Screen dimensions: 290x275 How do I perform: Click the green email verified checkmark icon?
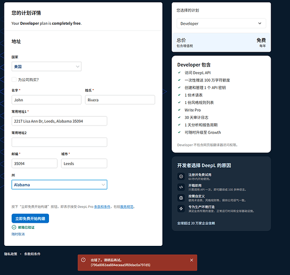tap(14, 227)
